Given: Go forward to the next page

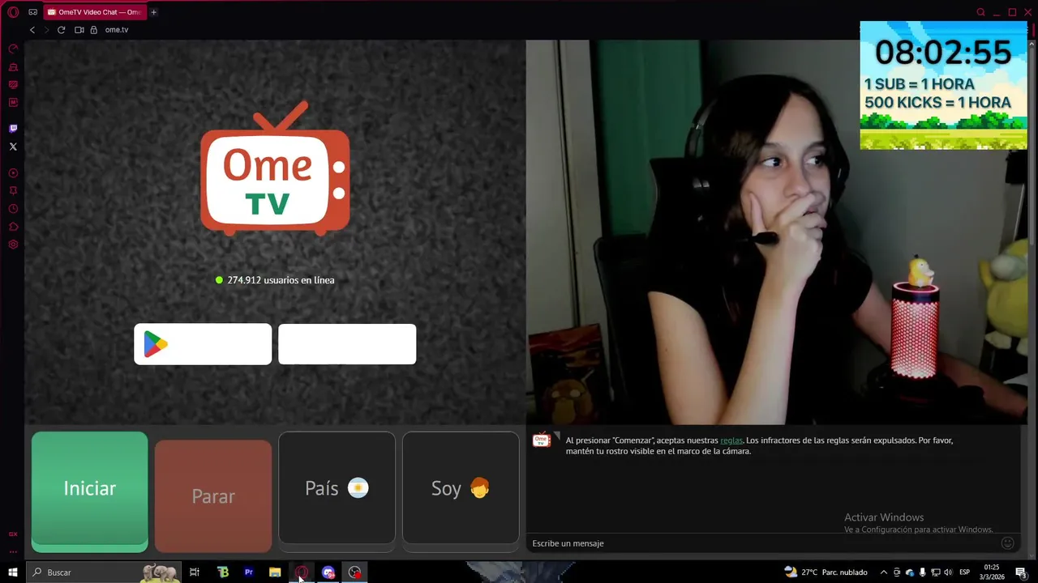Looking at the screenshot, I should pos(46,30).
